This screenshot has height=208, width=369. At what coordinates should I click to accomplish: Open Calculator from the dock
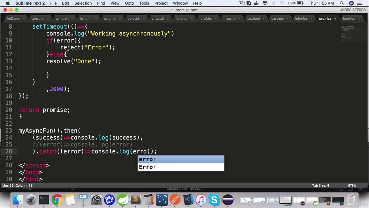click(x=149, y=200)
